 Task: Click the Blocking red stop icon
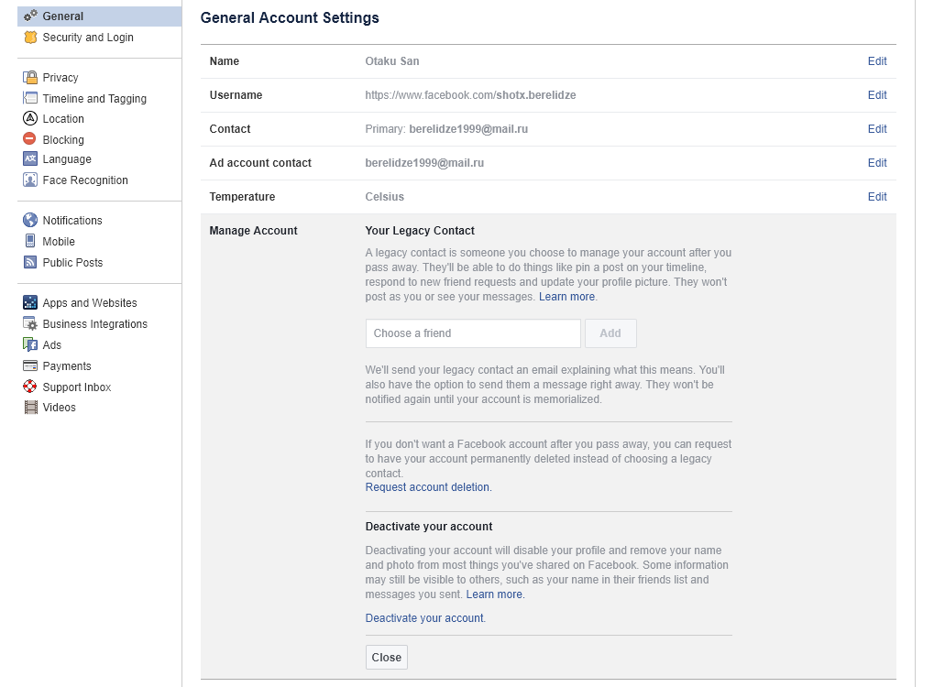30,139
